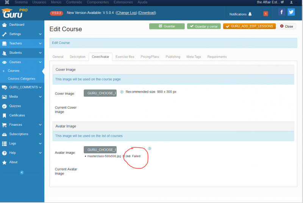The image size is (303, 203).
Task: Open Courses Categories in sidebar
Action: point(22,79)
